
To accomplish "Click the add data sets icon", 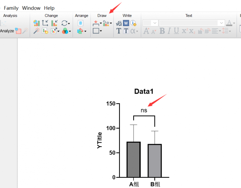I will [45, 31].
